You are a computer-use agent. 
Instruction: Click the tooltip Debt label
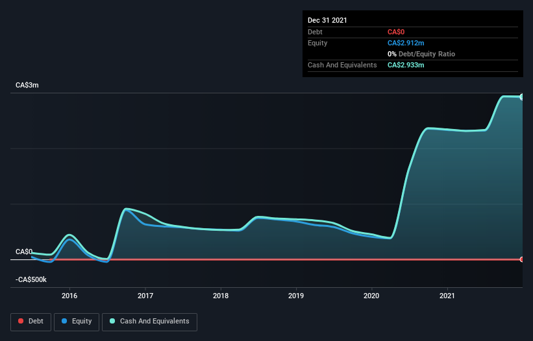(x=315, y=32)
